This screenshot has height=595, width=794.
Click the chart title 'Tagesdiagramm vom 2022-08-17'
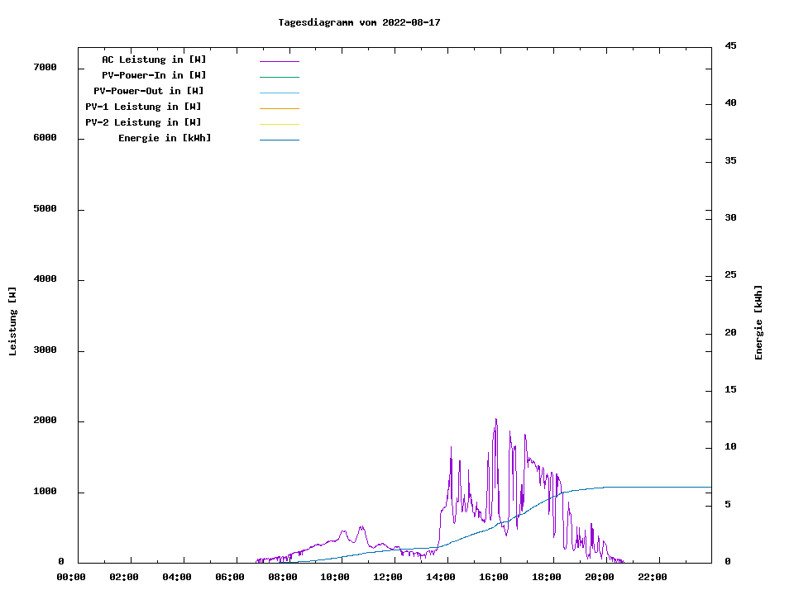pos(359,22)
